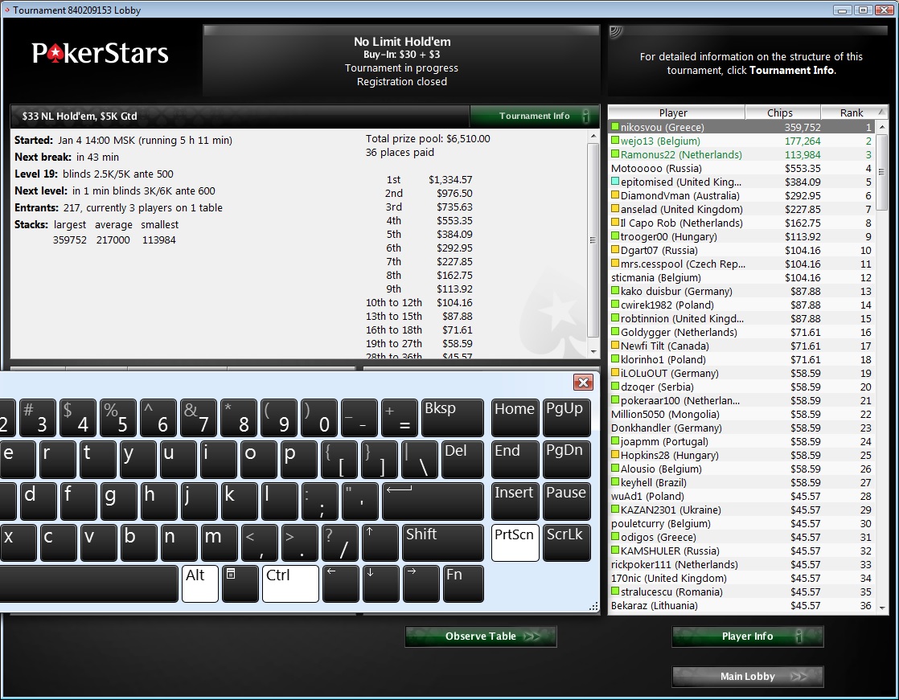Image resolution: width=899 pixels, height=700 pixels.
Task: Click the PgDn key
Action: 566,460
